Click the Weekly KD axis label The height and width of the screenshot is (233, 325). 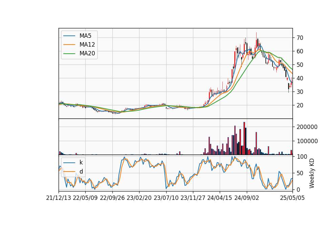[x=311, y=173]
